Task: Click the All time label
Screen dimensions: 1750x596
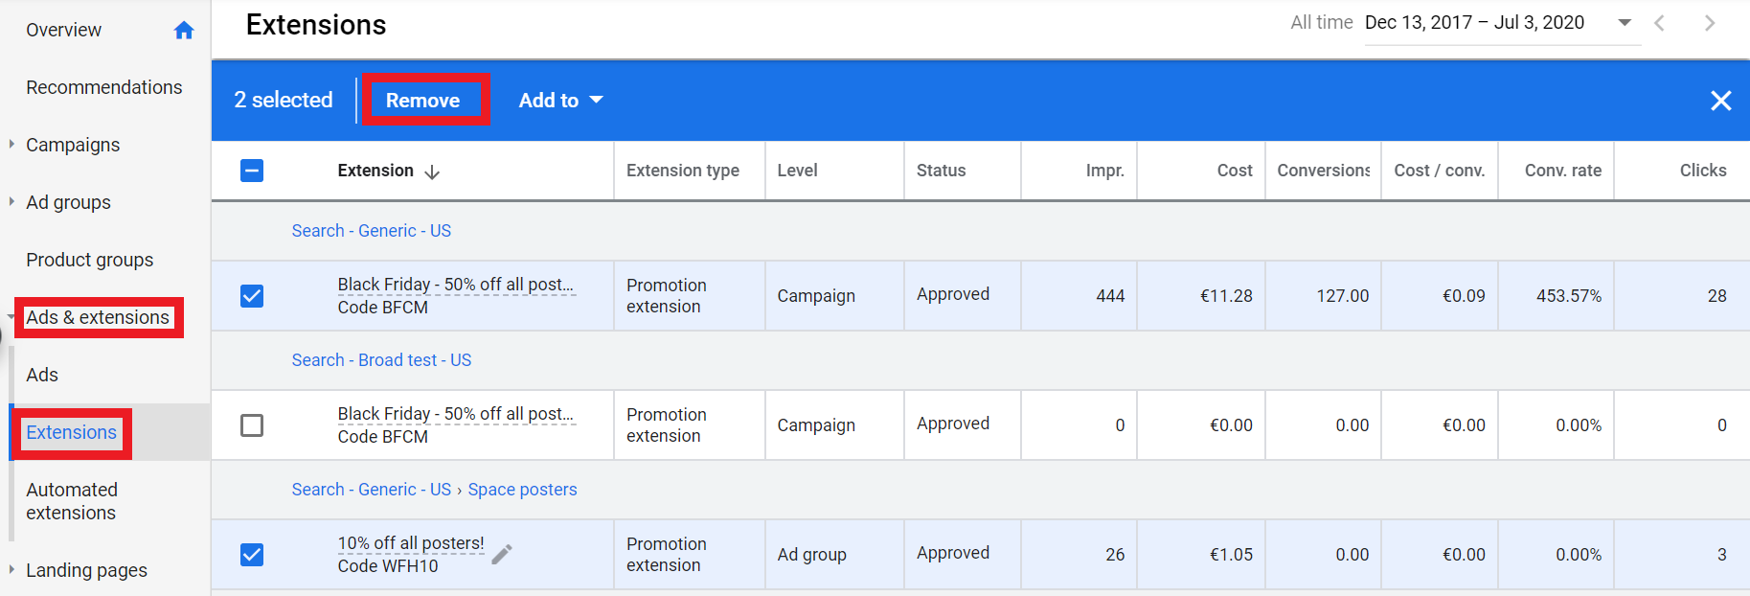Action: [1321, 23]
